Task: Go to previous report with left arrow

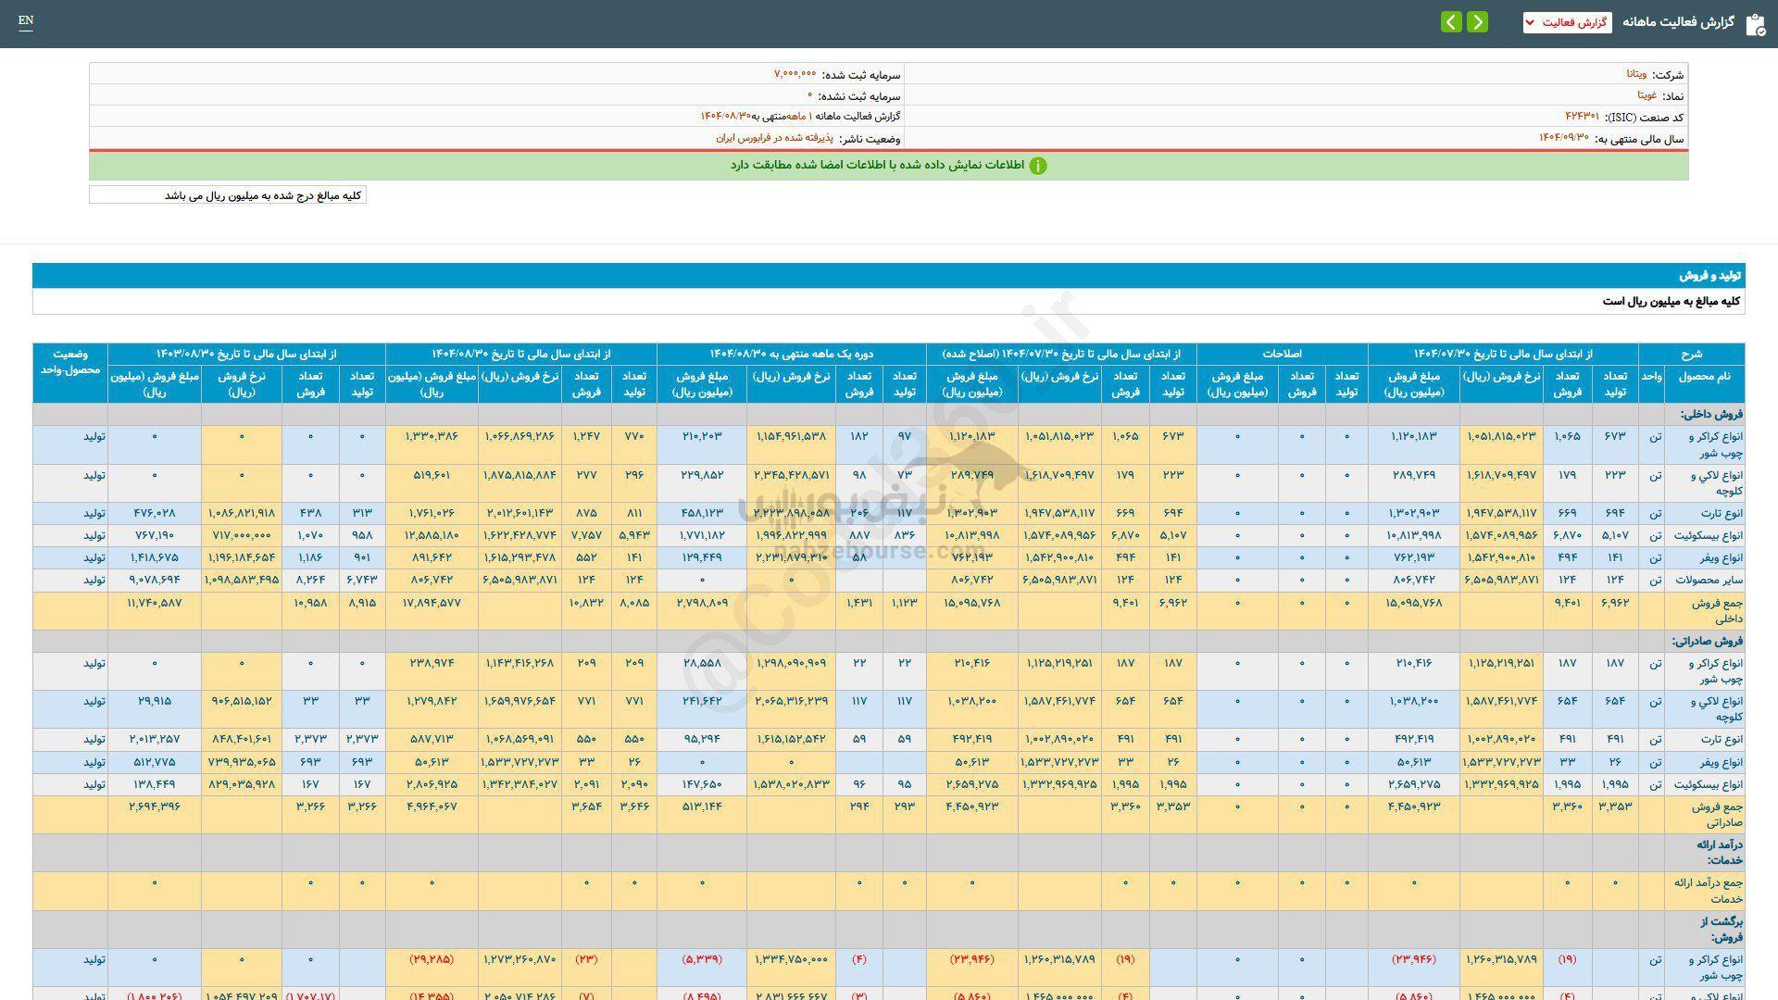Action: coord(1451,22)
